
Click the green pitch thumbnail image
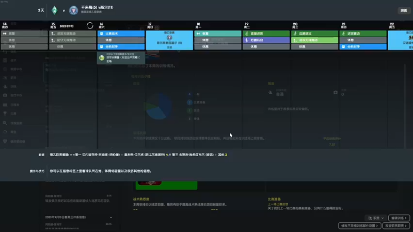coord(166,185)
